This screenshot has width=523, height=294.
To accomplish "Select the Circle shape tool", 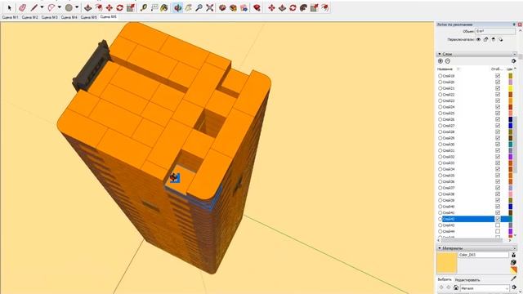I will [x=69, y=7].
